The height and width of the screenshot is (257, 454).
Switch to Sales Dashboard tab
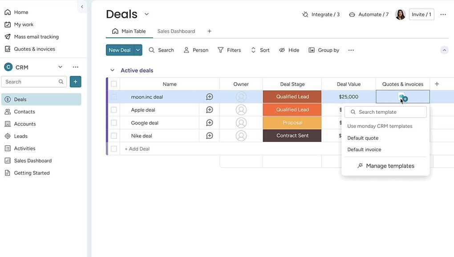click(x=176, y=31)
